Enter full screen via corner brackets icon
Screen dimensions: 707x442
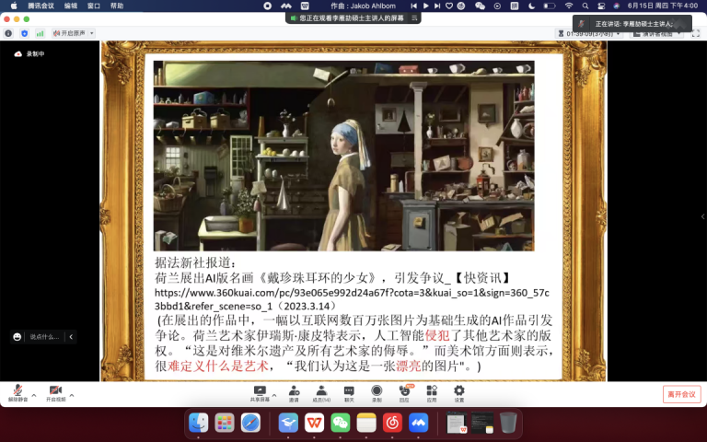click(696, 33)
